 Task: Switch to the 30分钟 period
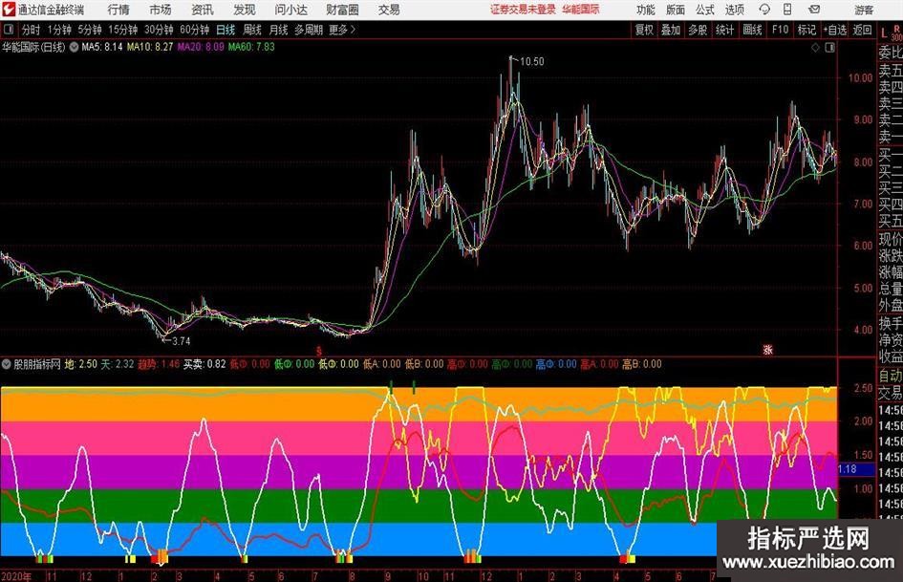coord(159,30)
